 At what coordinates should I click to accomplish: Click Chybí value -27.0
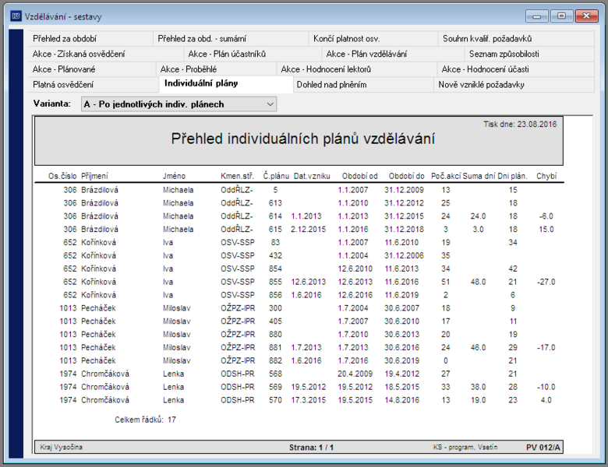click(546, 282)
